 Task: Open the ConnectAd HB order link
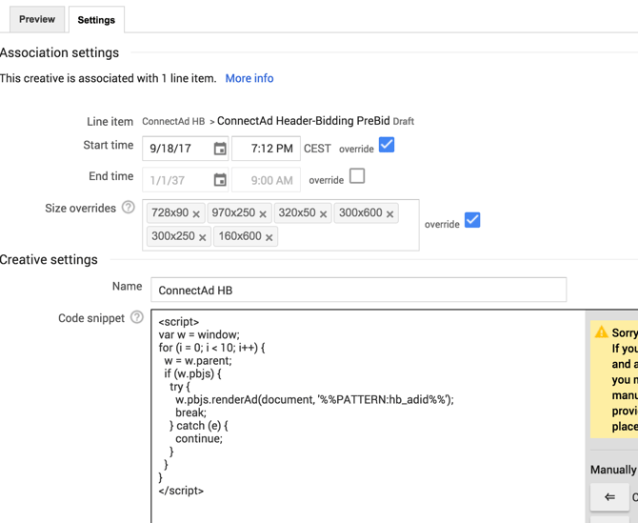[173, 121]
